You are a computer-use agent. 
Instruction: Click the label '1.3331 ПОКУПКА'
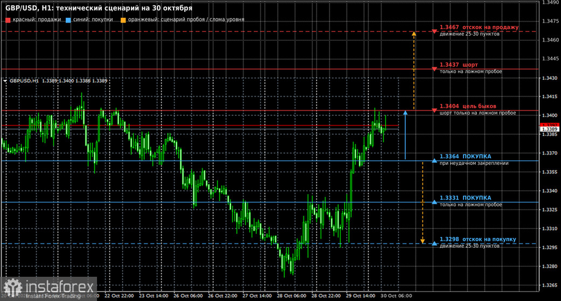[466, 198]
